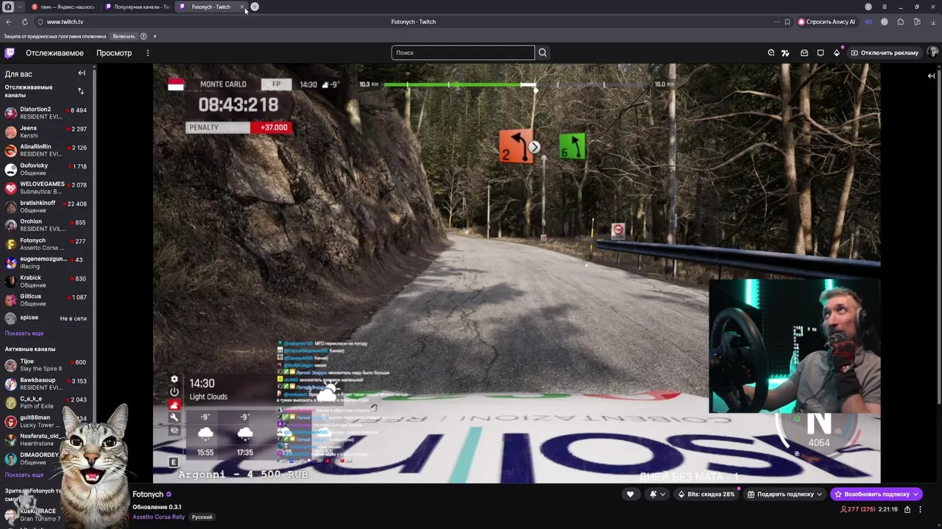
Task: Open bratishkinoff channel in sidebar
Action: (46, 206)
